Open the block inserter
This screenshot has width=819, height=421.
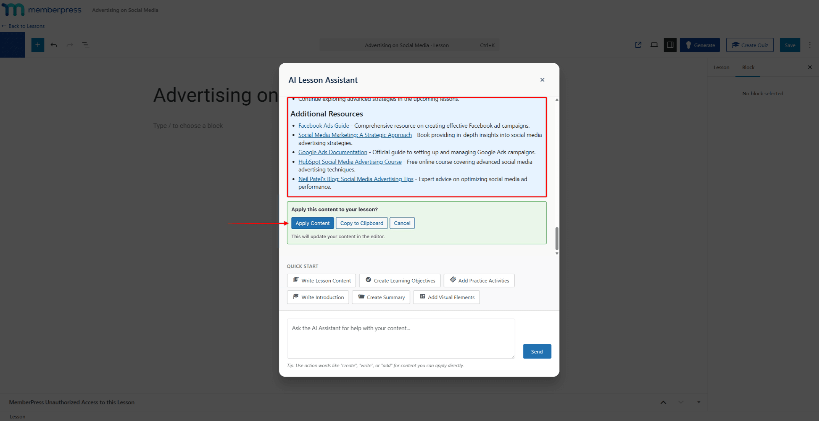(x=37, y=45)
